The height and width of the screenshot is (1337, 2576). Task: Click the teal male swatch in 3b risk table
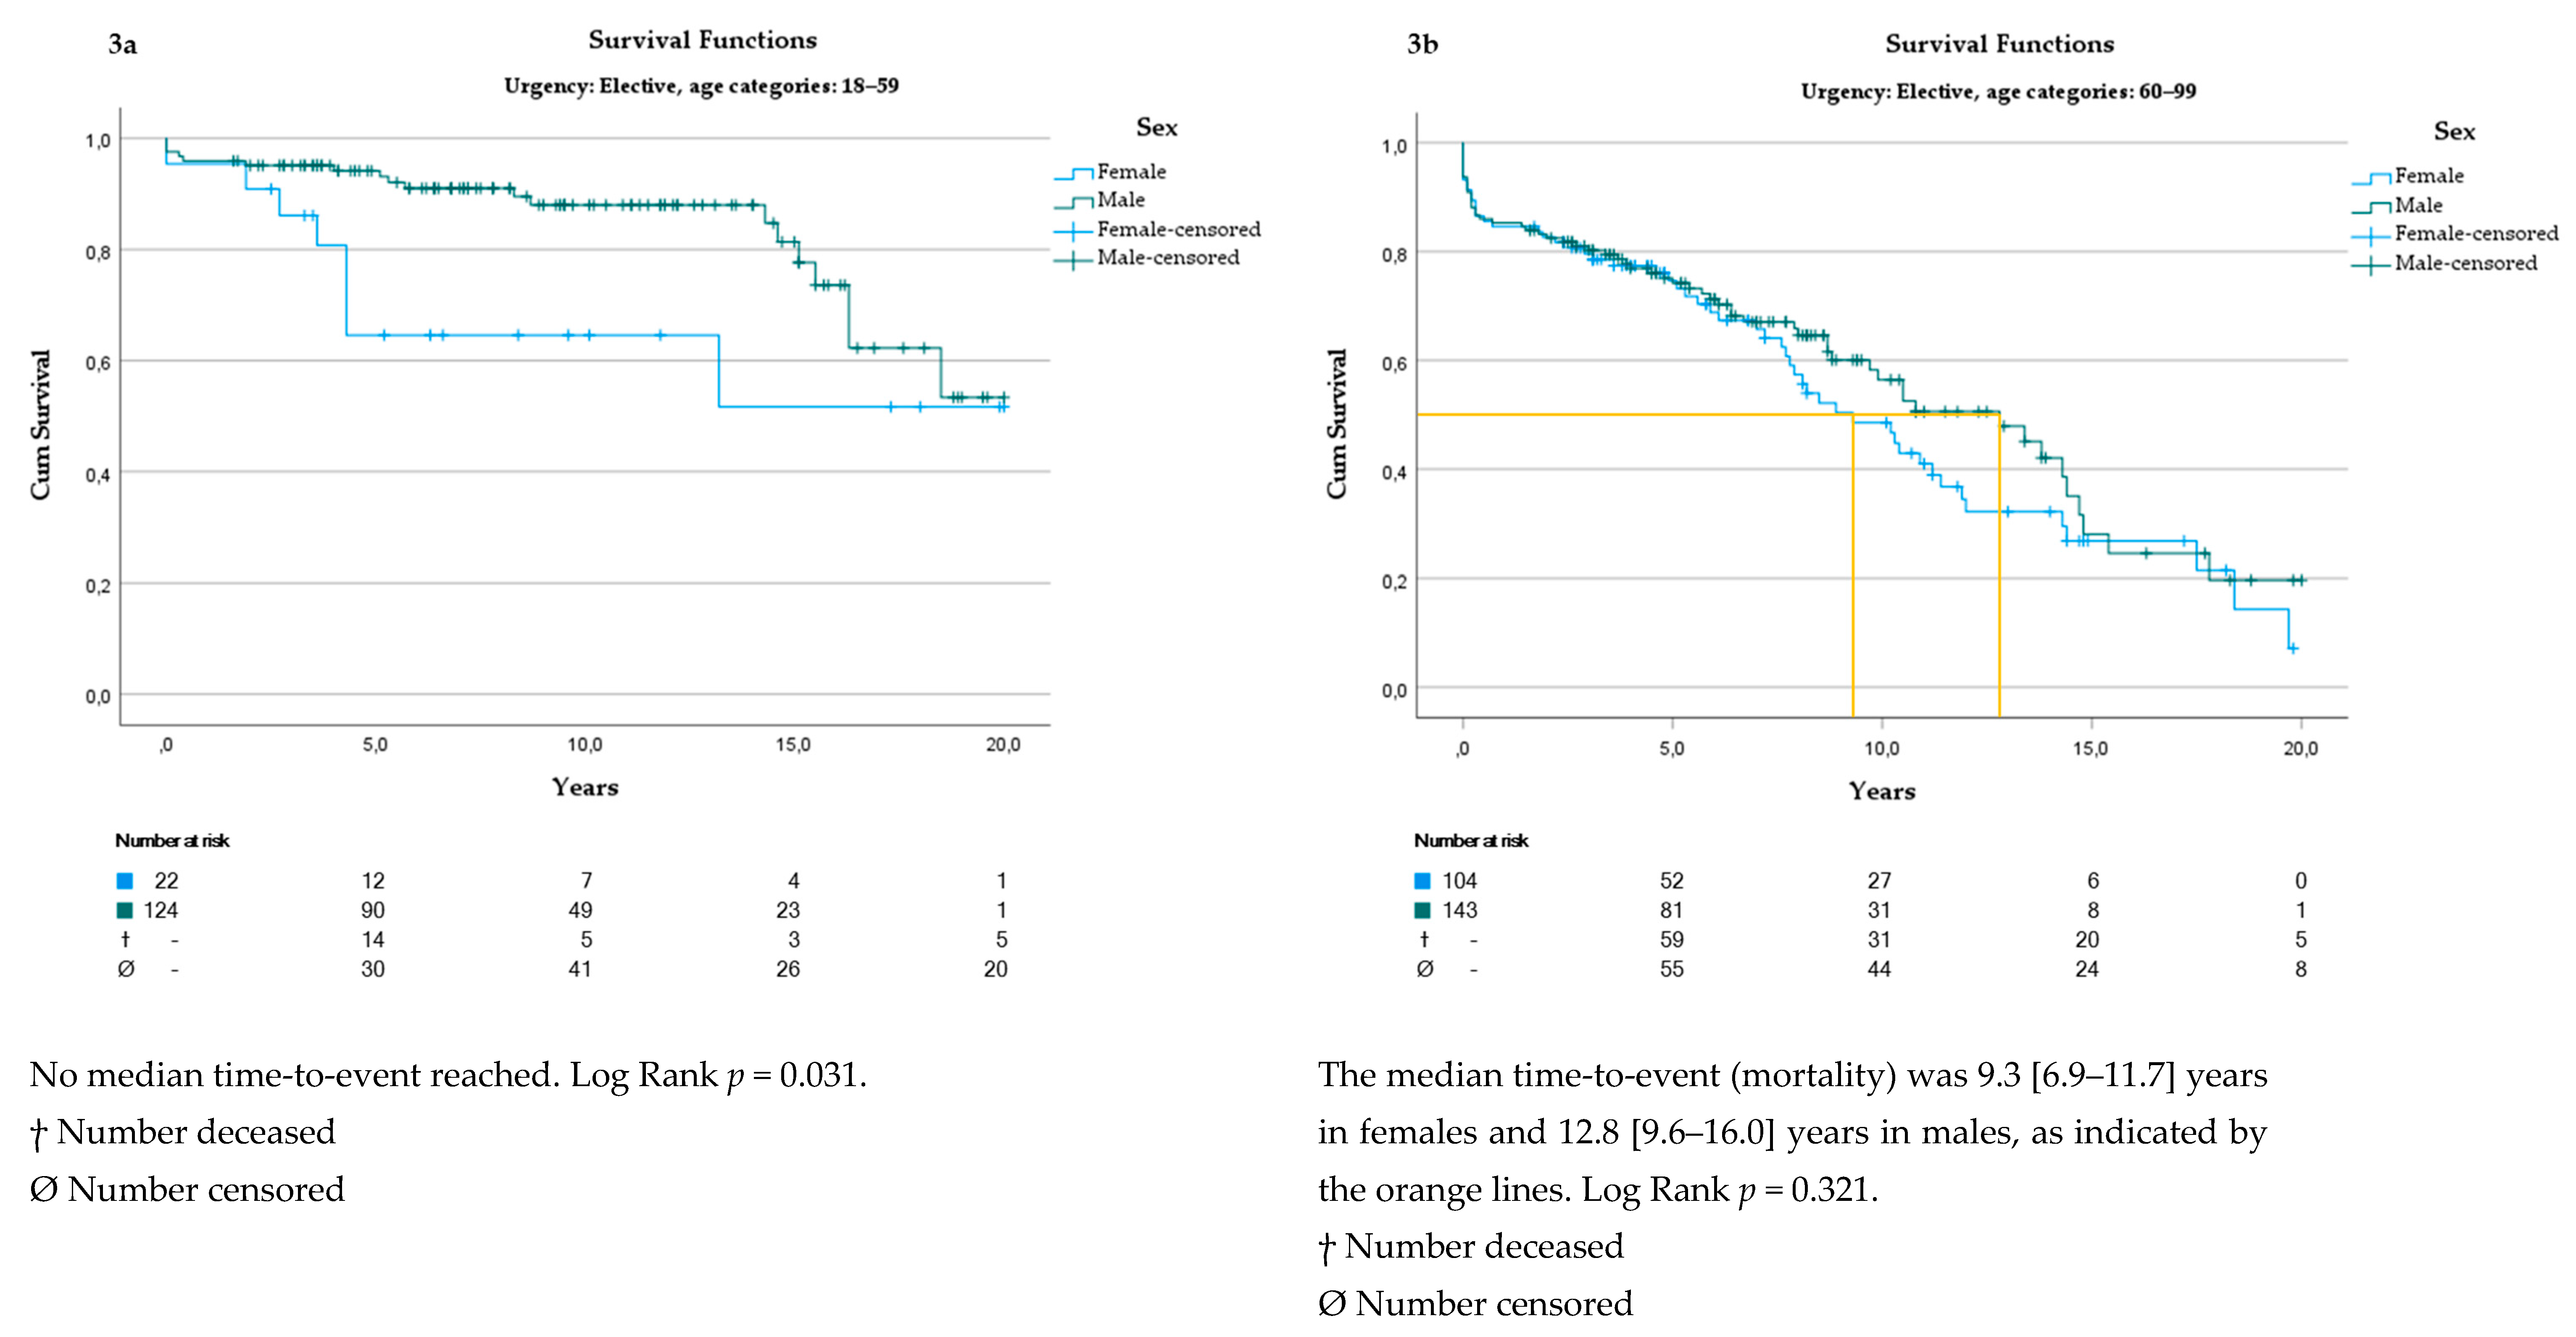(x=1422, y=910)
